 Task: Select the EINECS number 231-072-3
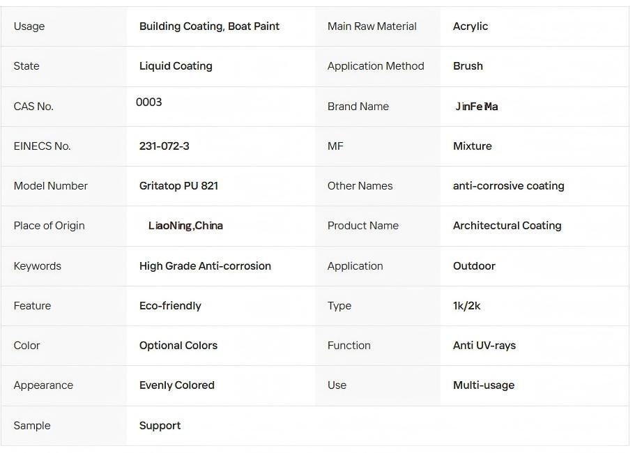165,146
